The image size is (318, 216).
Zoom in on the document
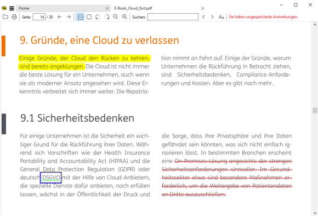pyautogui.click(x=124, y=17)
